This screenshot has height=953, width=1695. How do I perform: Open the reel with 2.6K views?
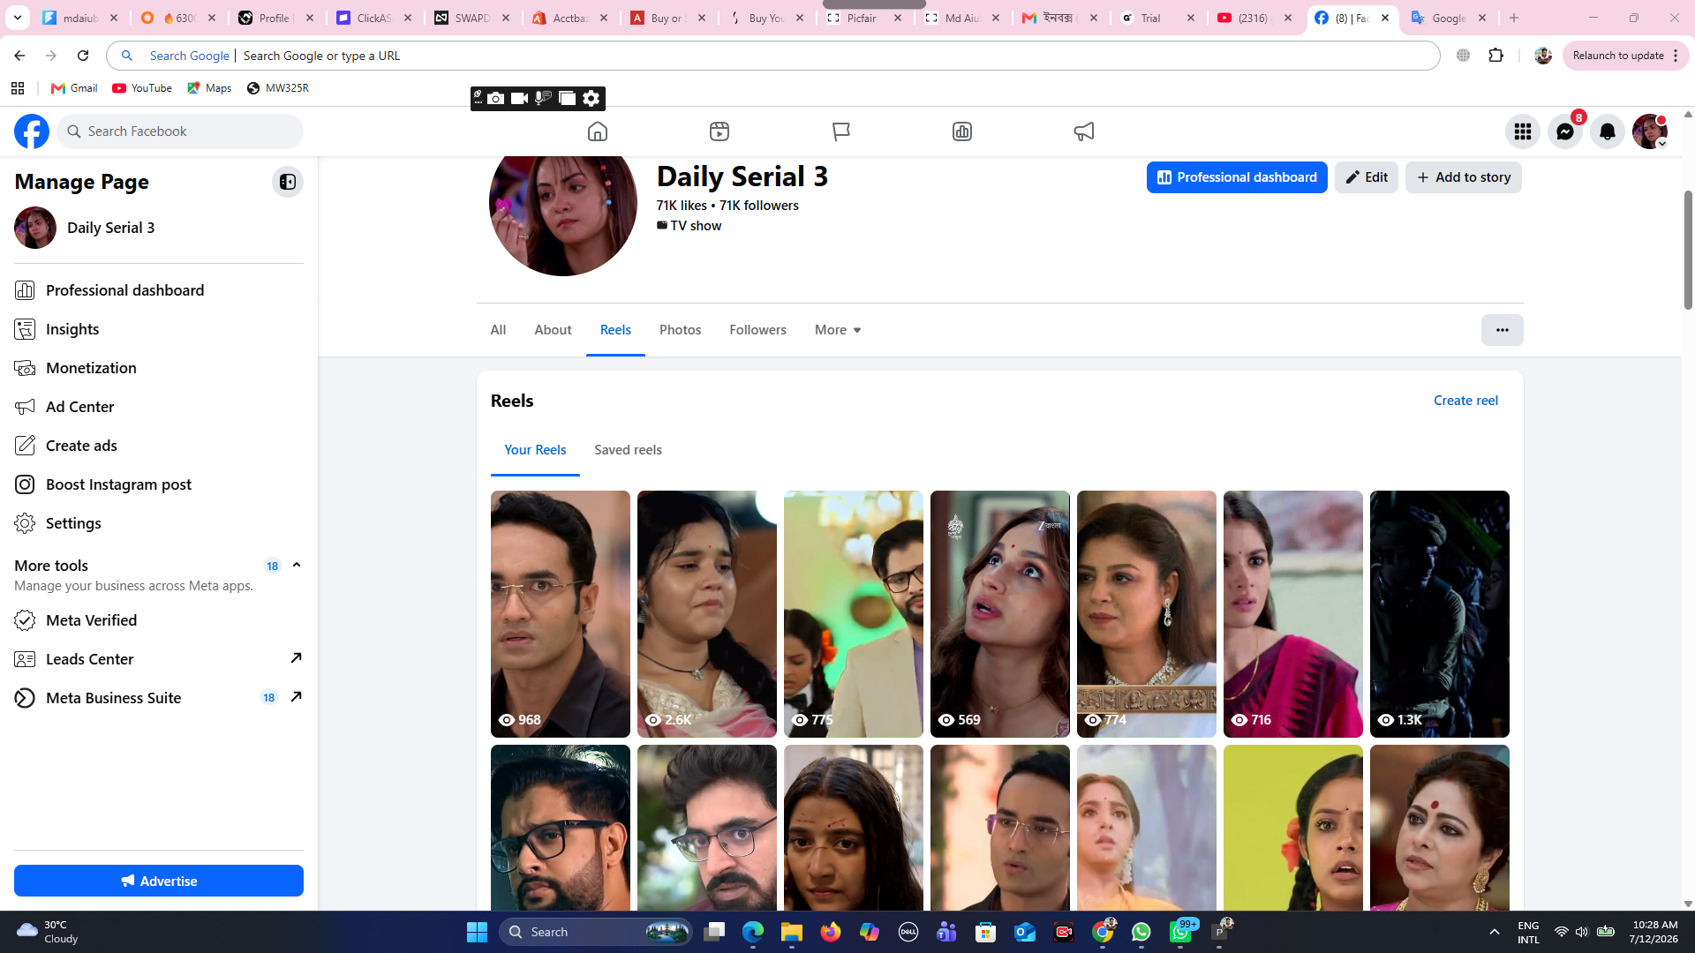coord(707,614)
